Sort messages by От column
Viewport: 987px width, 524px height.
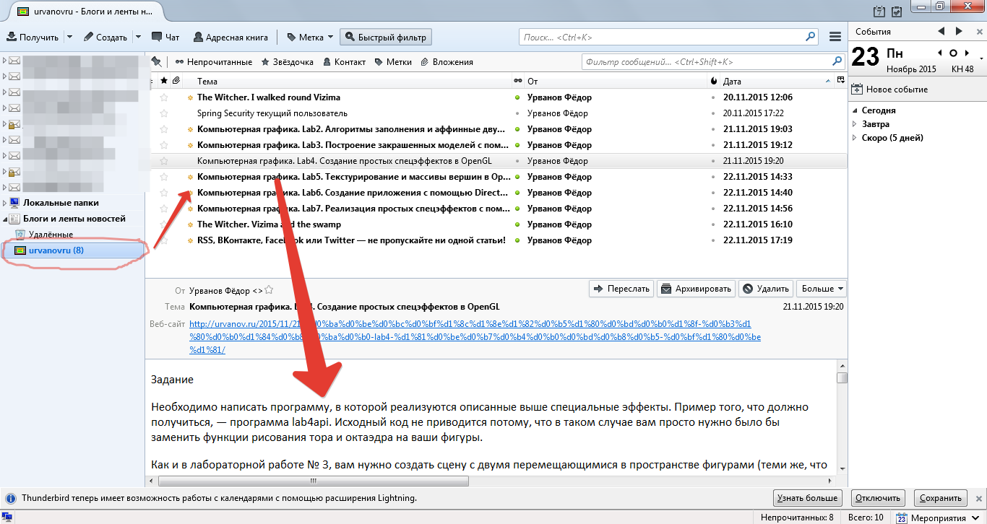pos(616,82)
